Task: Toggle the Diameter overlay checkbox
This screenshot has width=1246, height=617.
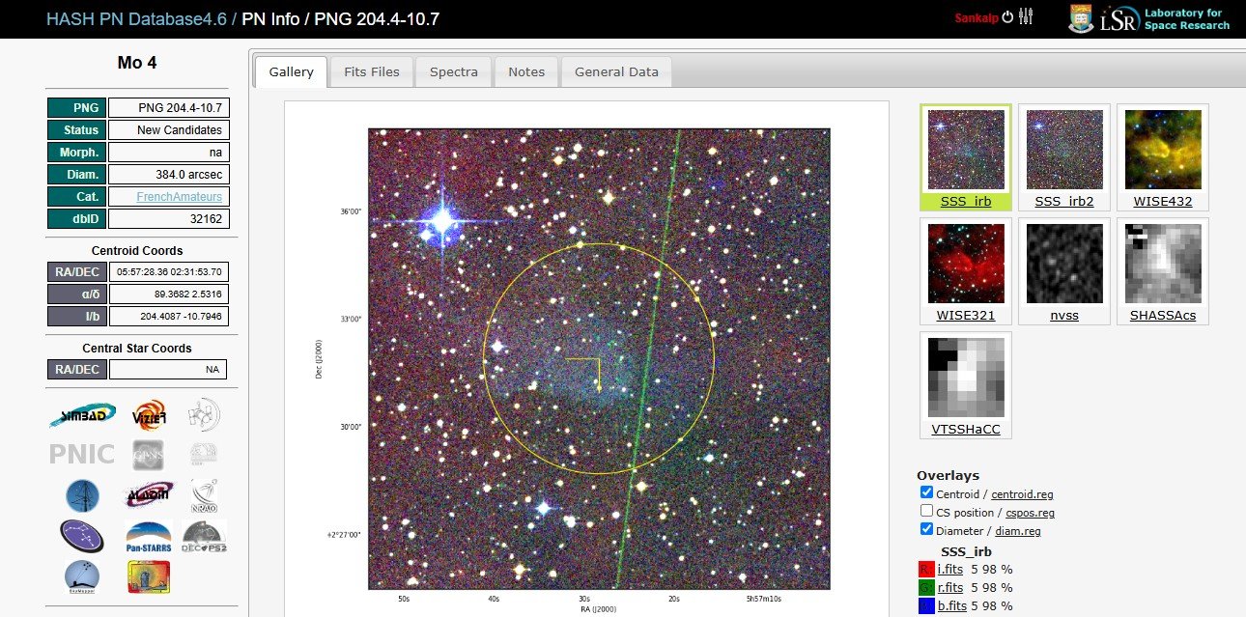Action: (927, 529)
